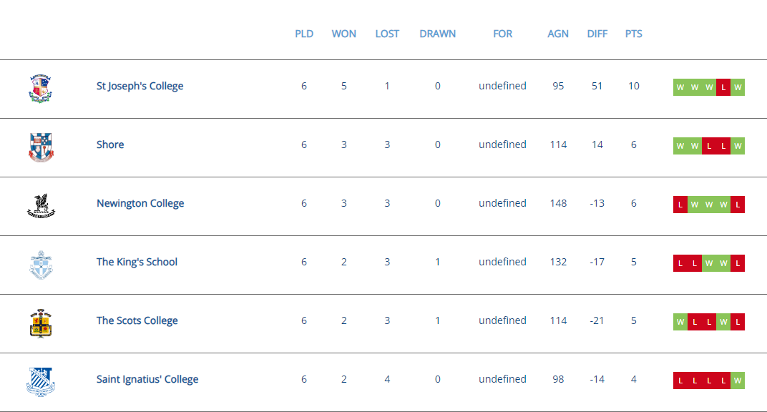Click The Scots College crest icon
The height and width of the screenshot is (412, 767).
pyautogui.click(x=41, y=323)
